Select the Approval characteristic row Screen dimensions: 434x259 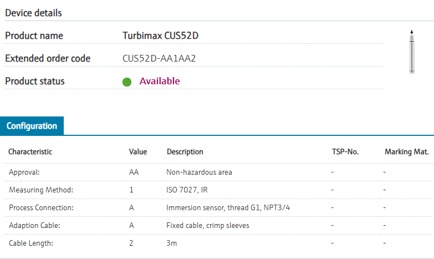click(24, 172)
